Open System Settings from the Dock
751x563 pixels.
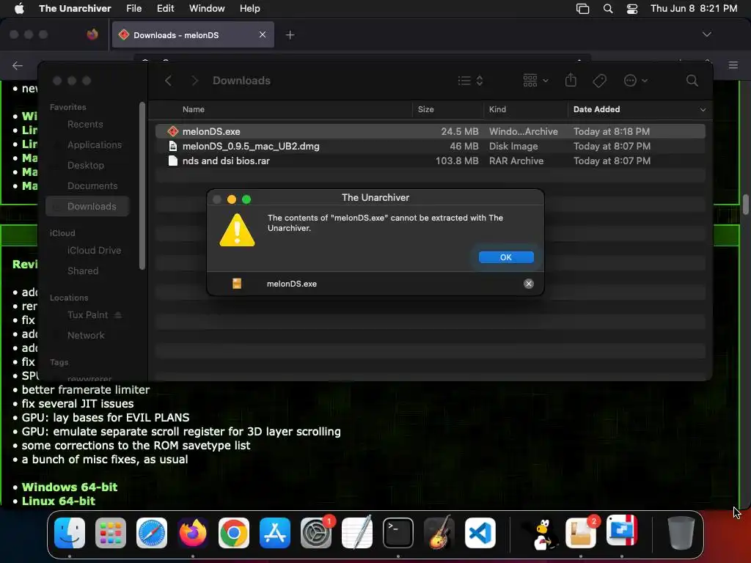tap(316, 532)
